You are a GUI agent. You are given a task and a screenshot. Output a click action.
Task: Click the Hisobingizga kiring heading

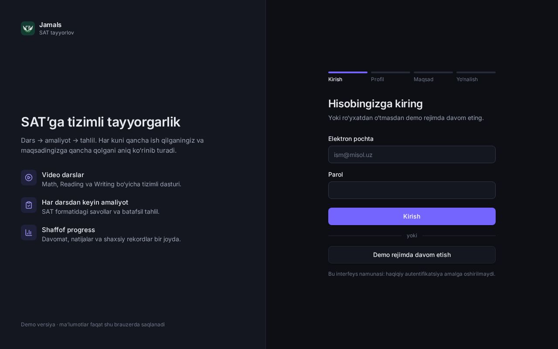pyautogui.click(x=375, y=104)
